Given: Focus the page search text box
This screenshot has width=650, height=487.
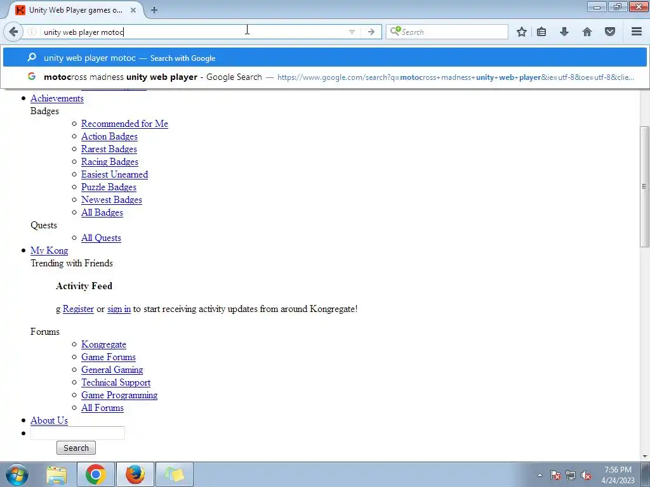Looking at the screenshot, I should (x=77, y=433).
